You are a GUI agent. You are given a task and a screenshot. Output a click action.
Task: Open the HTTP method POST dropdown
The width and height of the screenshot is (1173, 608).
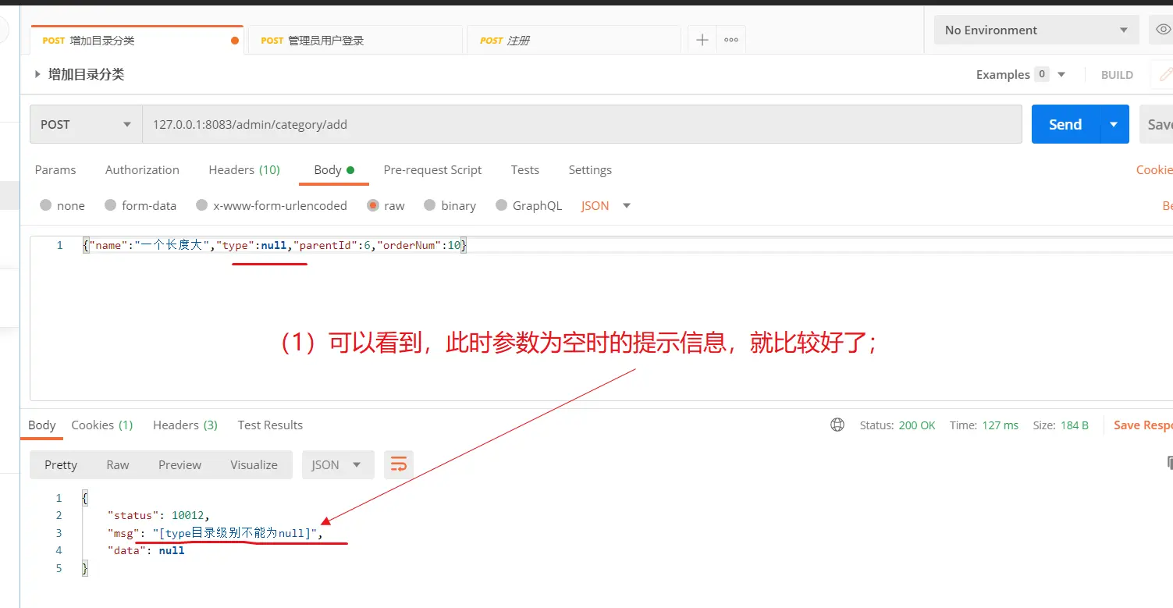coord(86,125)
